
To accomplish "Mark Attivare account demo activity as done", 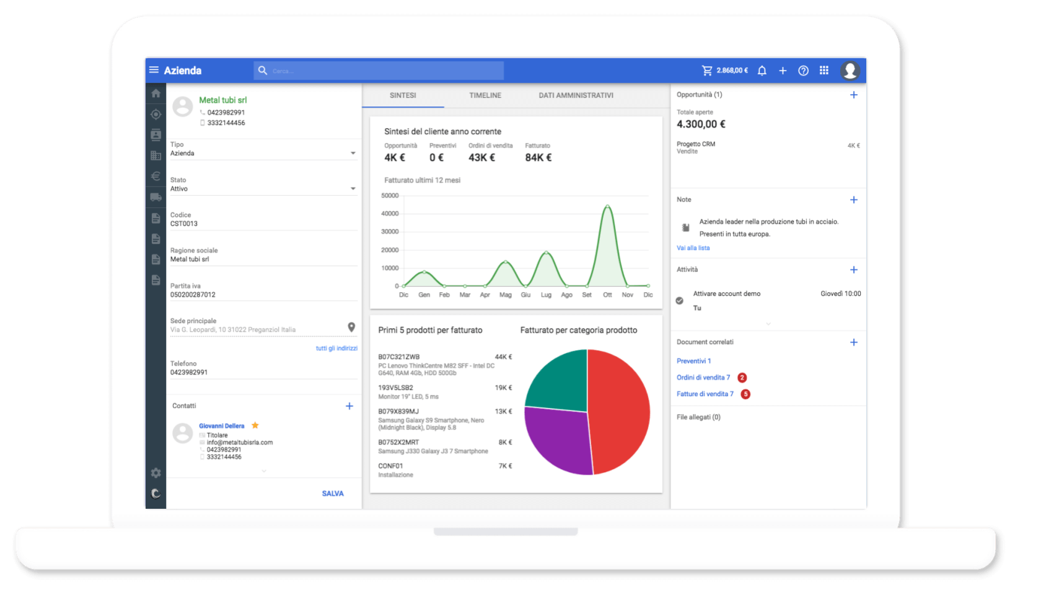I will point(680,301).
